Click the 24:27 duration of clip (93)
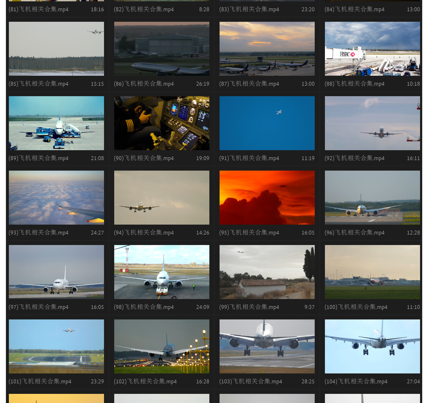430x403 pixels. [97, 233]
